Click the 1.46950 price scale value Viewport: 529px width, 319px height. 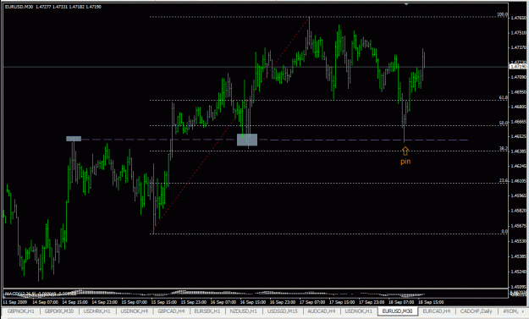519,91
